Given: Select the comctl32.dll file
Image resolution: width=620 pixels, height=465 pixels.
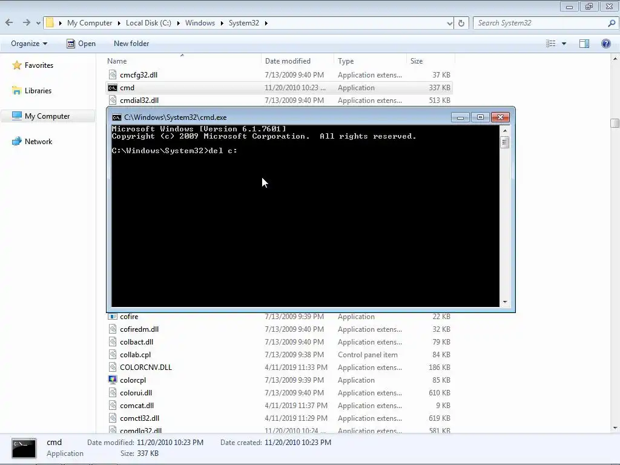Looking at the screenshot, I should coord(140,418).
